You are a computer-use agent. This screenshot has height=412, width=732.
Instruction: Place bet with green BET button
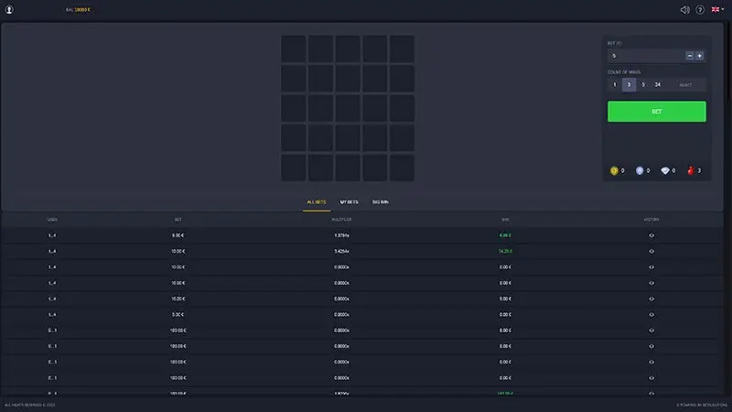[x=656, y=112]
